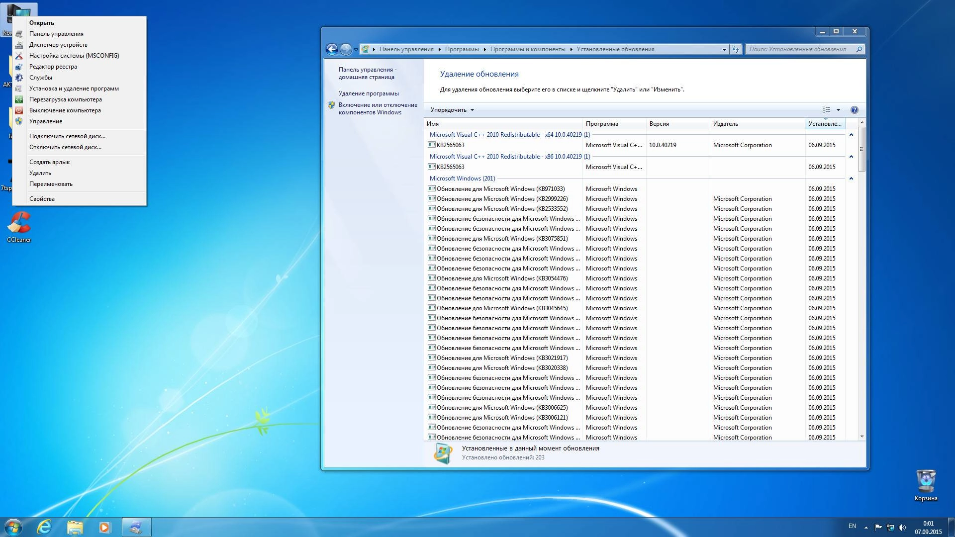The image size is (955, 537).
Task: Open Windows Explorer from taskbar
Action: (75, 527)
